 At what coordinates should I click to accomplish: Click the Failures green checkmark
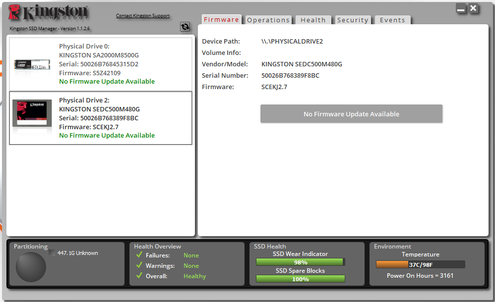139,254
